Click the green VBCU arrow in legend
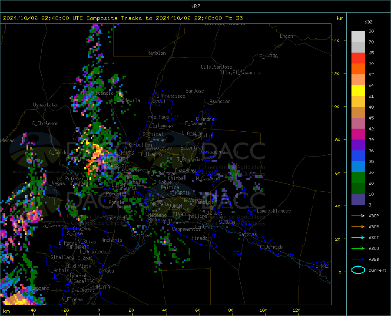The height and width of the screenshot is (316, 391). point(358,248)
